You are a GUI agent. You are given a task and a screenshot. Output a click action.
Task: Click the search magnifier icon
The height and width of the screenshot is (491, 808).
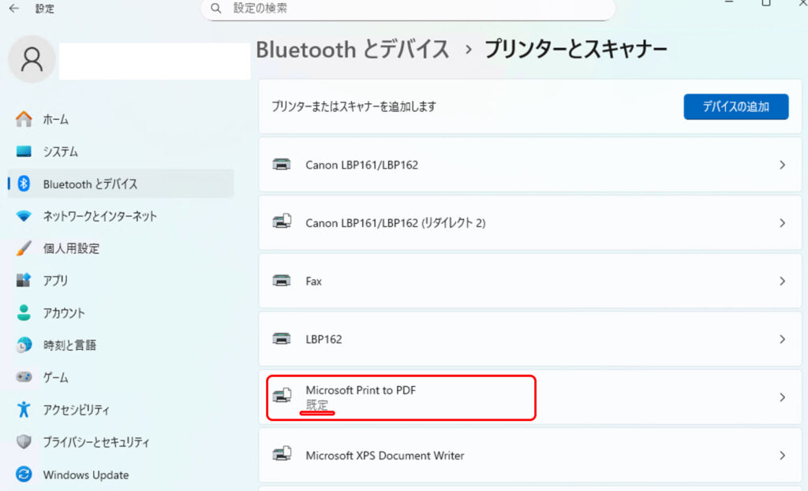click(x=216, y=9)
